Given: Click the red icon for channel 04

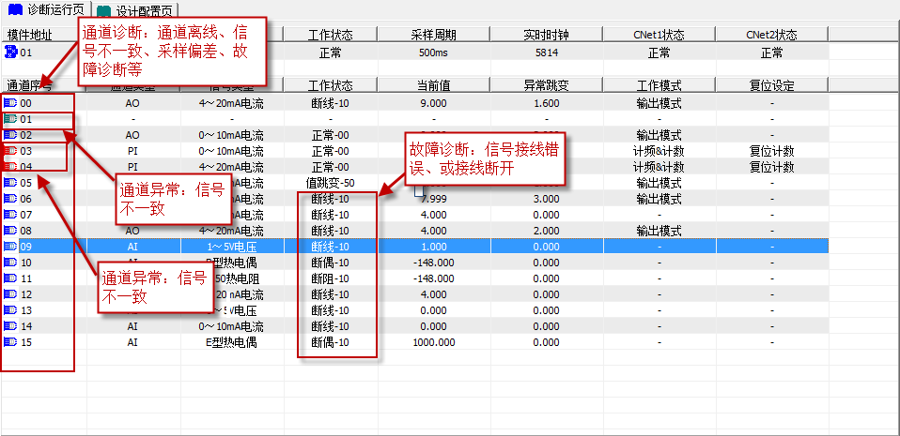Looking at the screenshot, I should [11, 167].
